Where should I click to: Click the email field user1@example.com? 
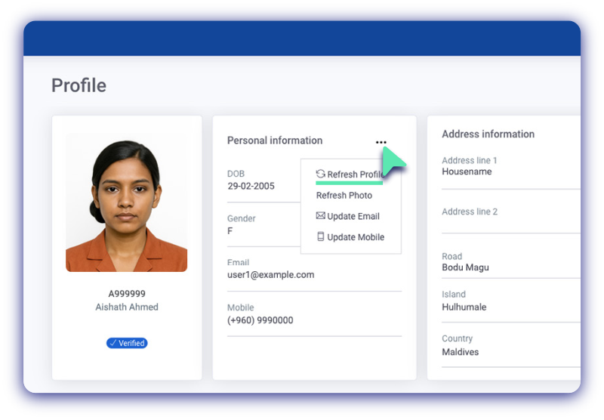coord(270,275)
